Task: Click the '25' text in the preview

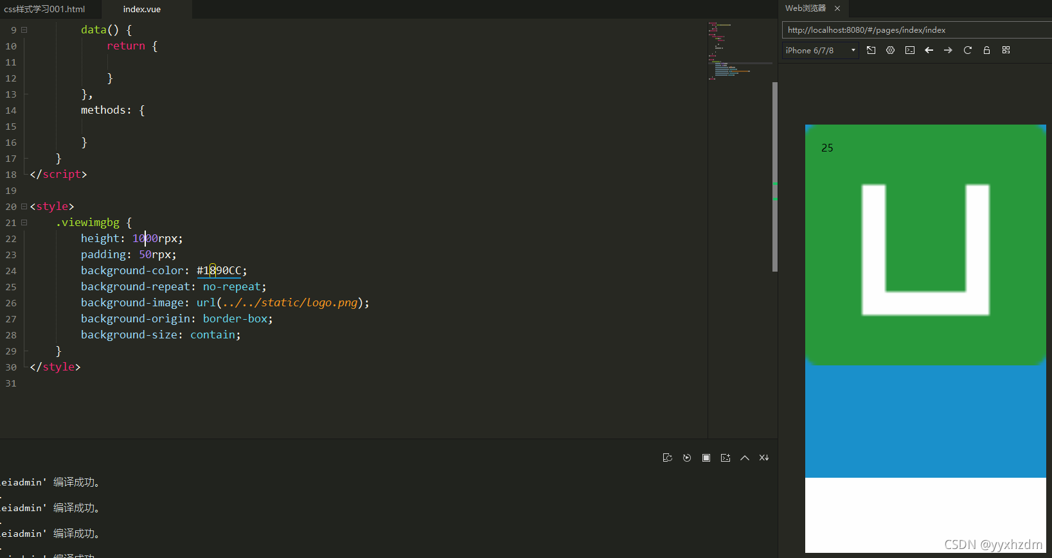Action: (827, 148)
